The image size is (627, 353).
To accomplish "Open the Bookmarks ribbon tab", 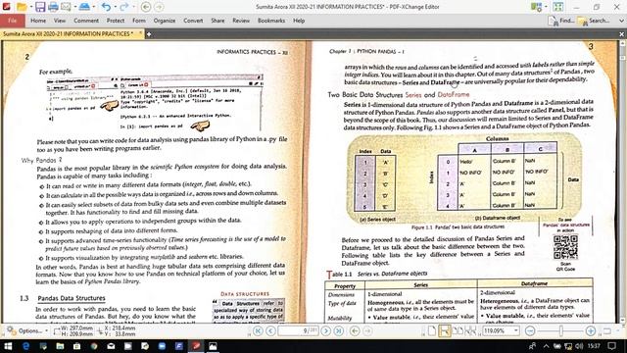I will tap(271, 21).
